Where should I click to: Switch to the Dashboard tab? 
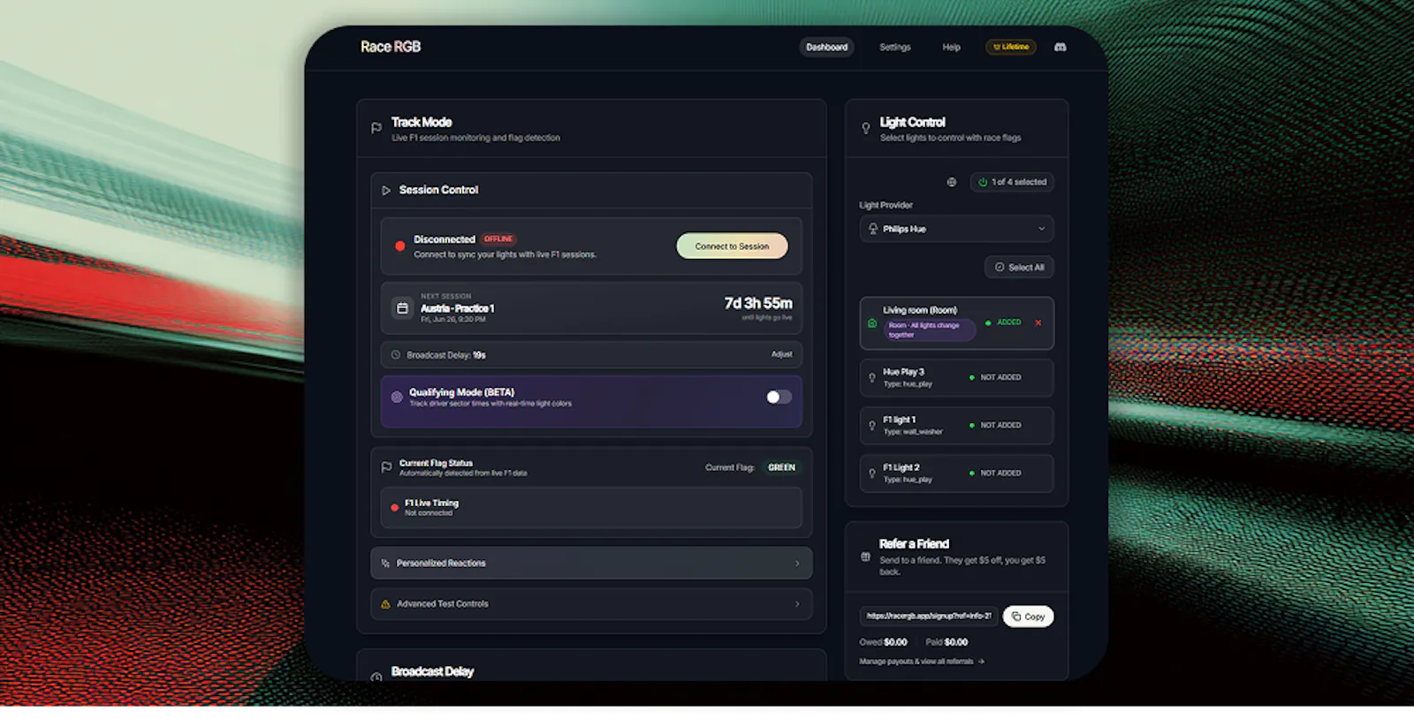[826, 47]
